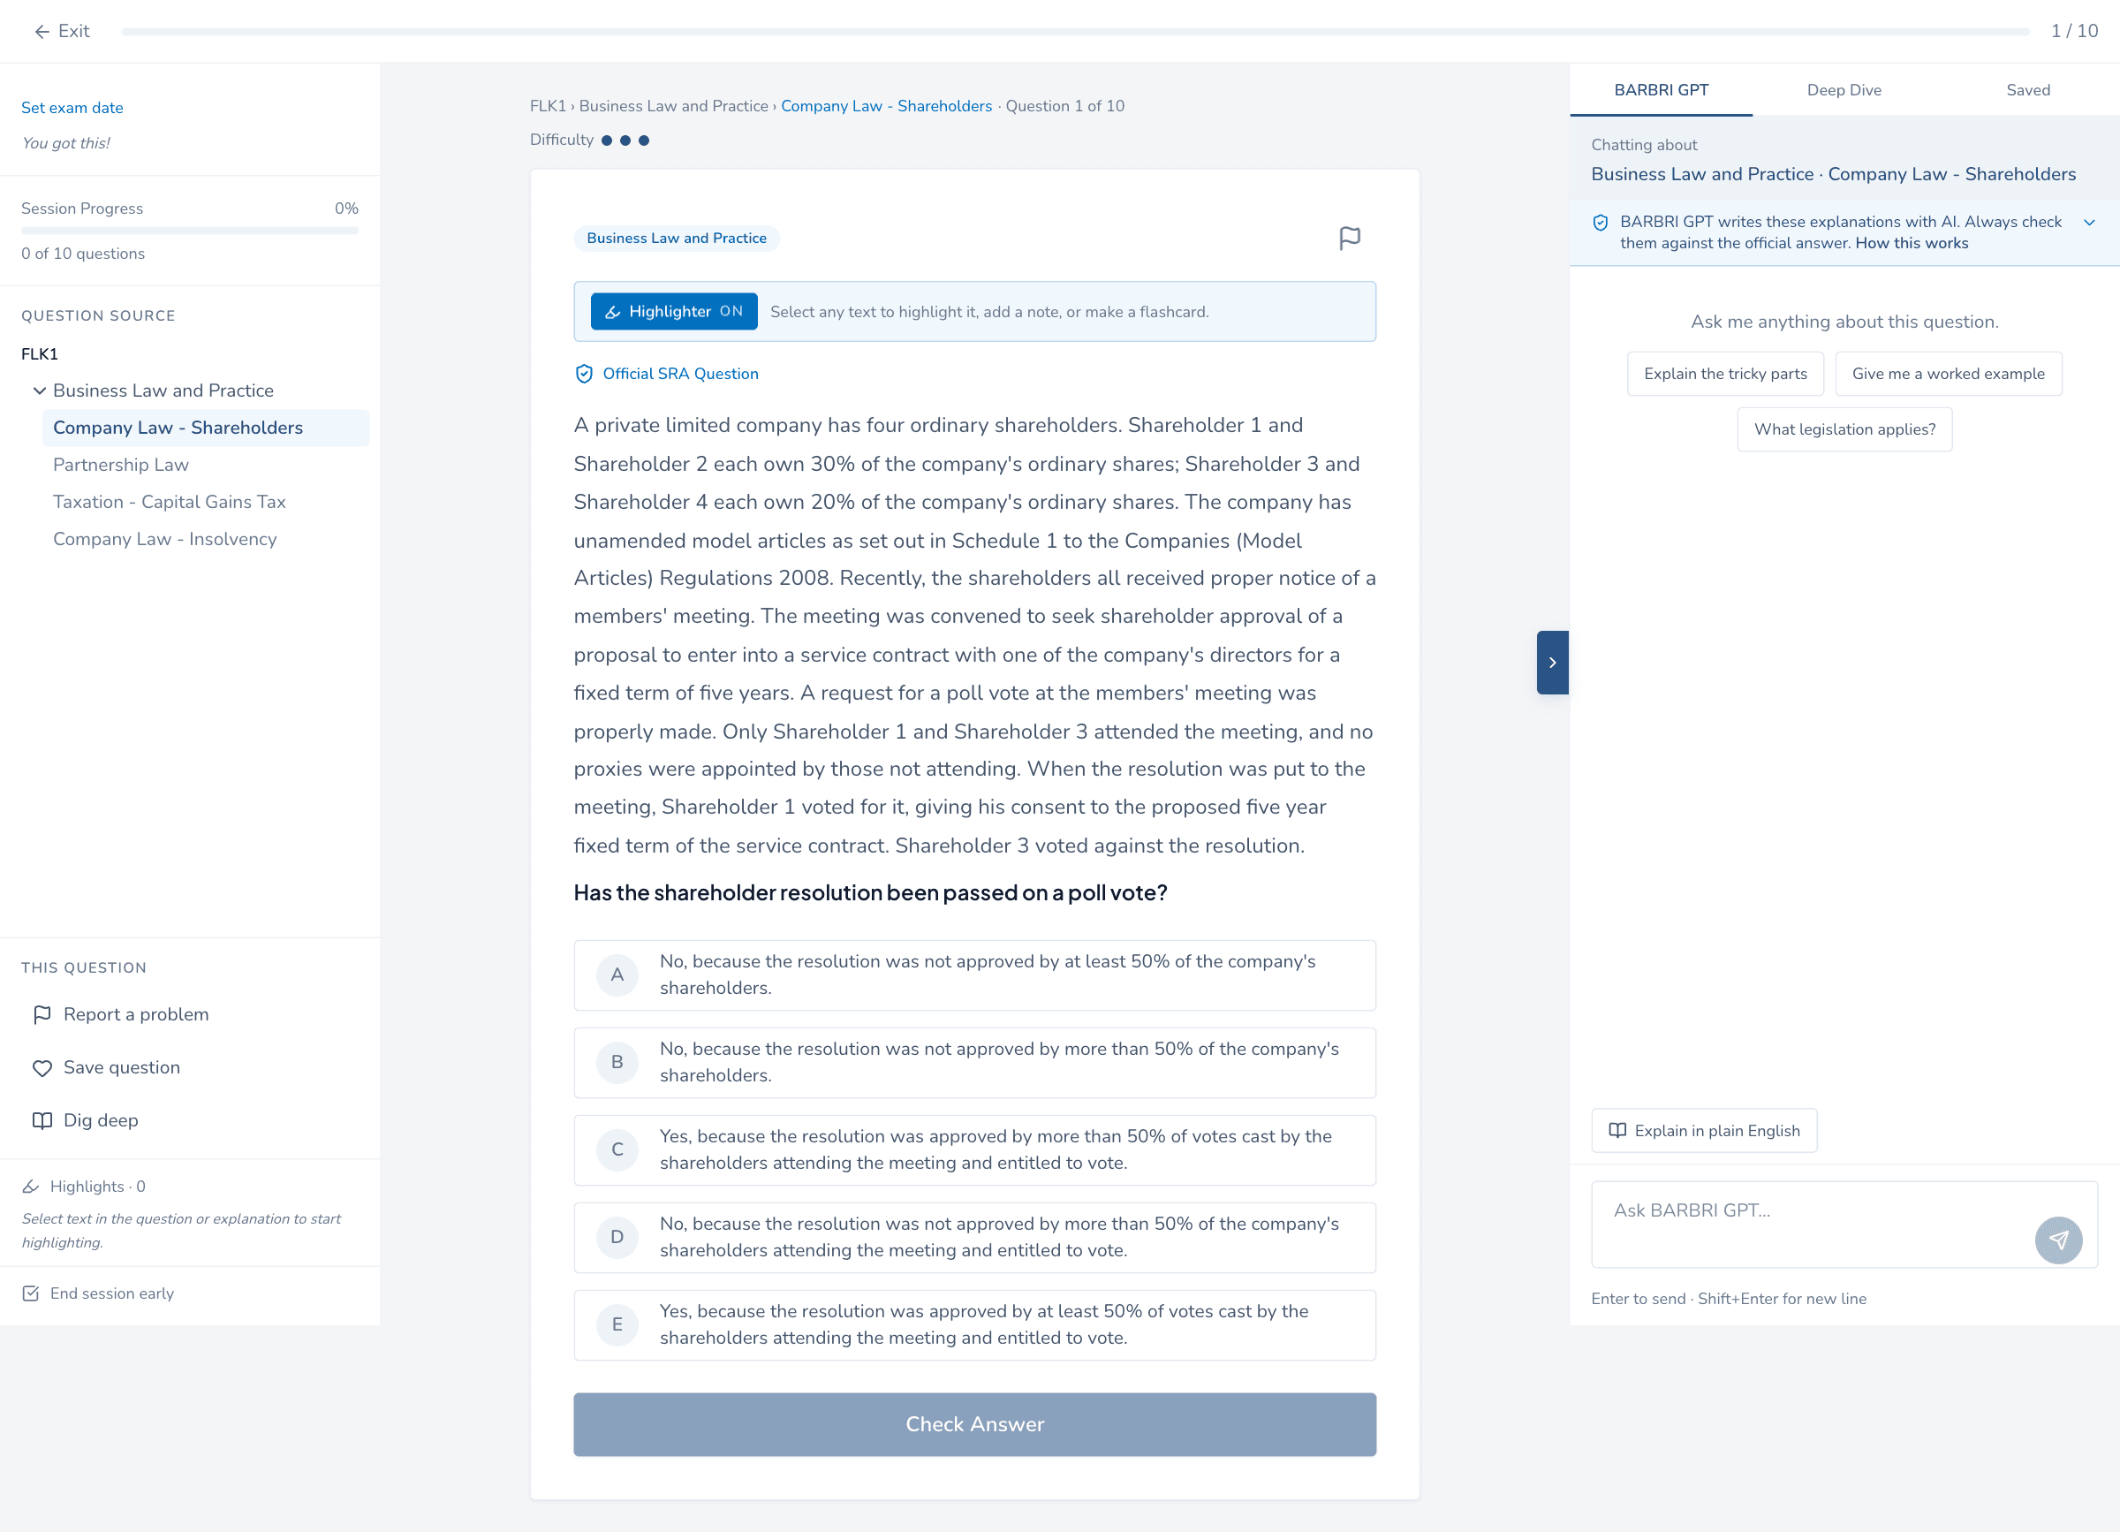2120x1532 pixels.
Task: Select answer option D
Action: point(974,1238)
